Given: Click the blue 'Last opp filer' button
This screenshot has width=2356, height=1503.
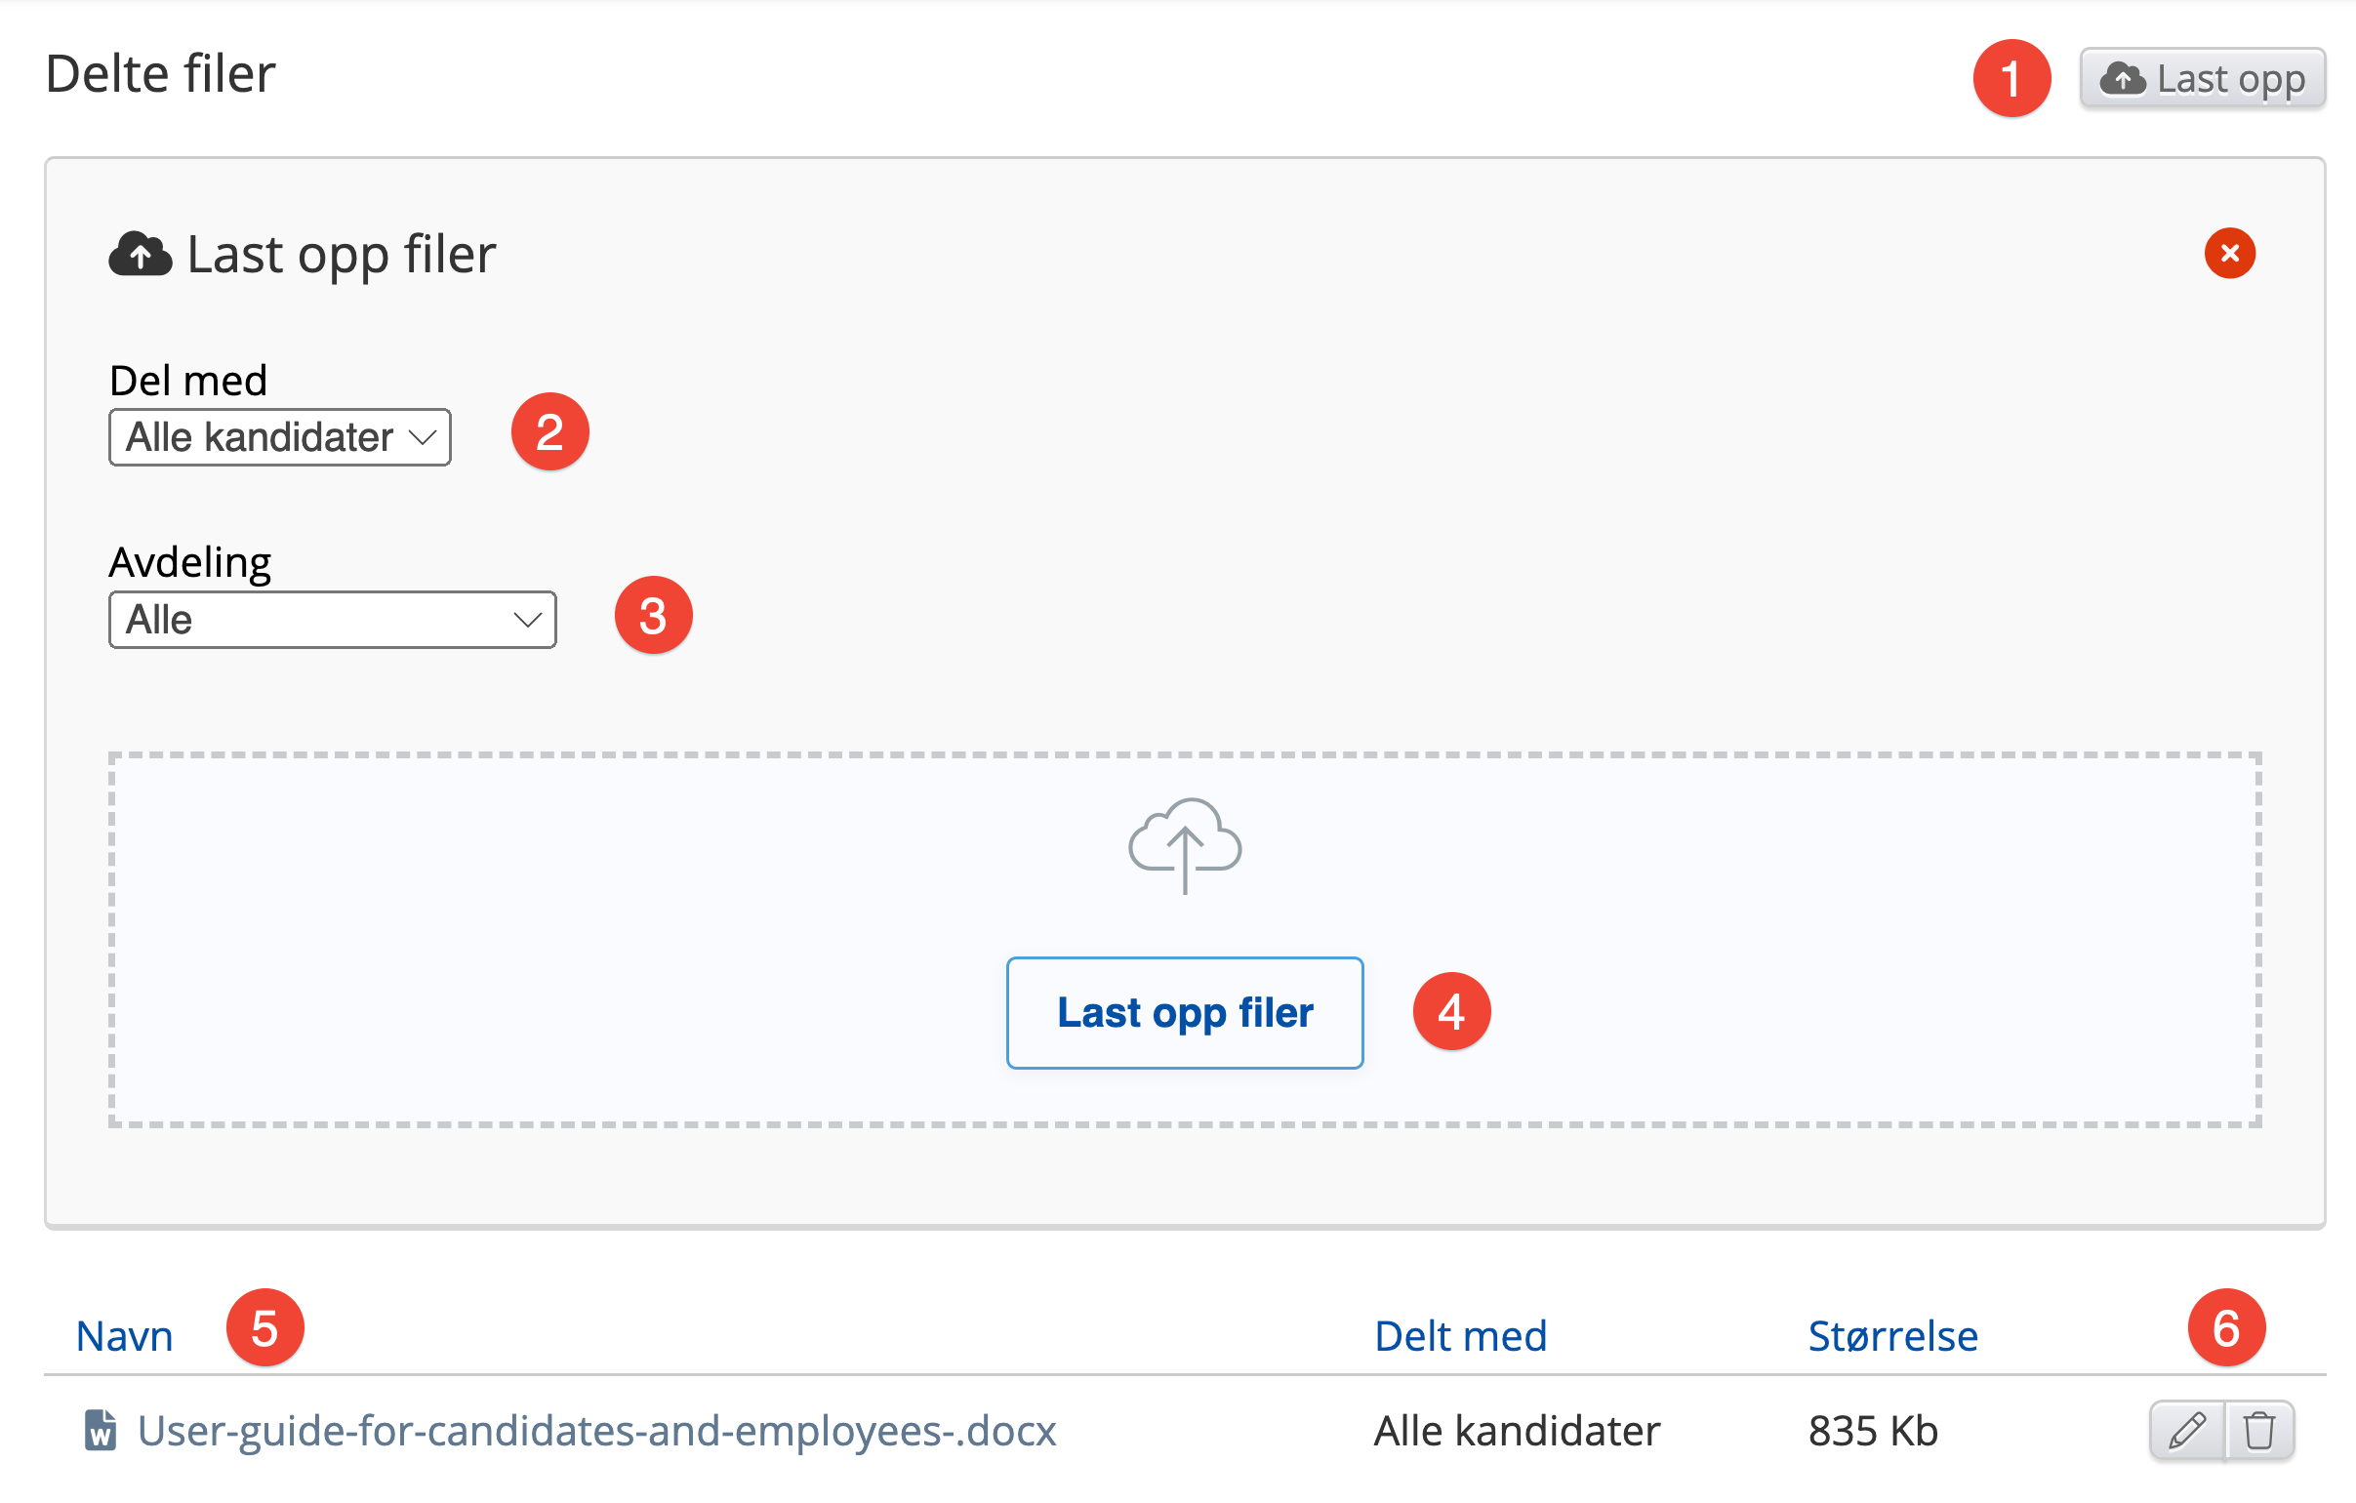Looking at the screenshot, I should [1184, 1013].
